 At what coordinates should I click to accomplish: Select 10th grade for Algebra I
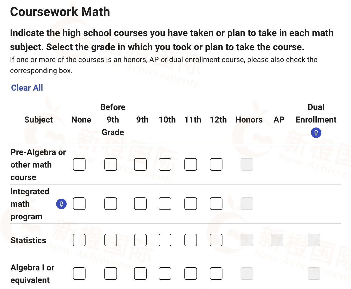165,274
